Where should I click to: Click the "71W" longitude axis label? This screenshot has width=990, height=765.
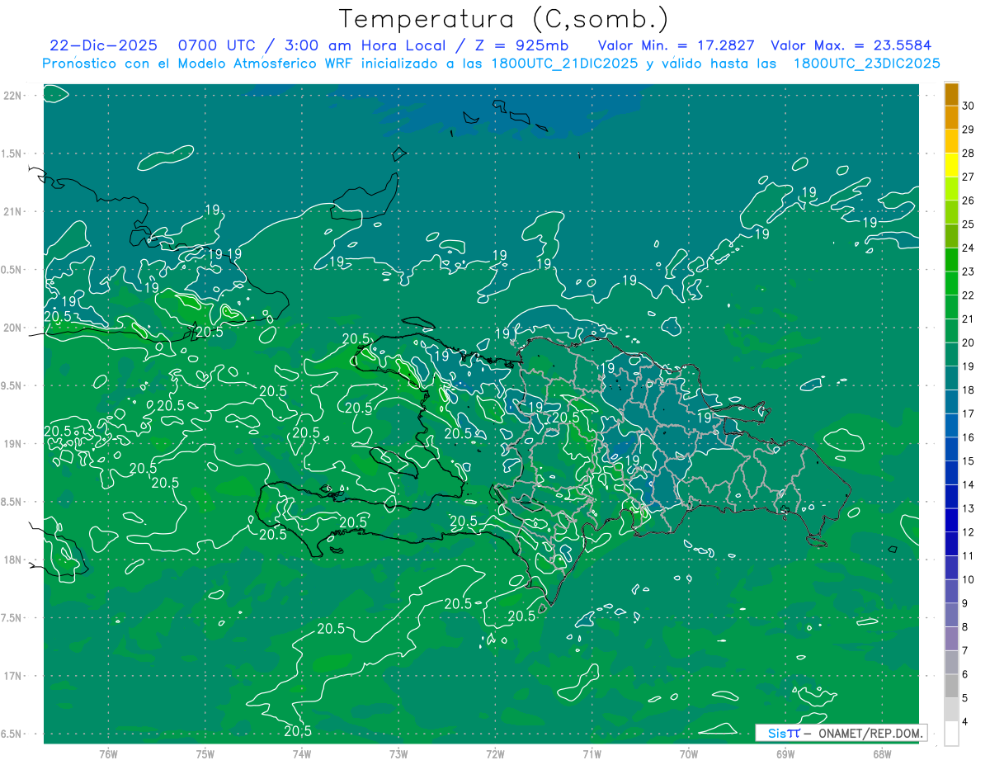[x=592, y=754]
